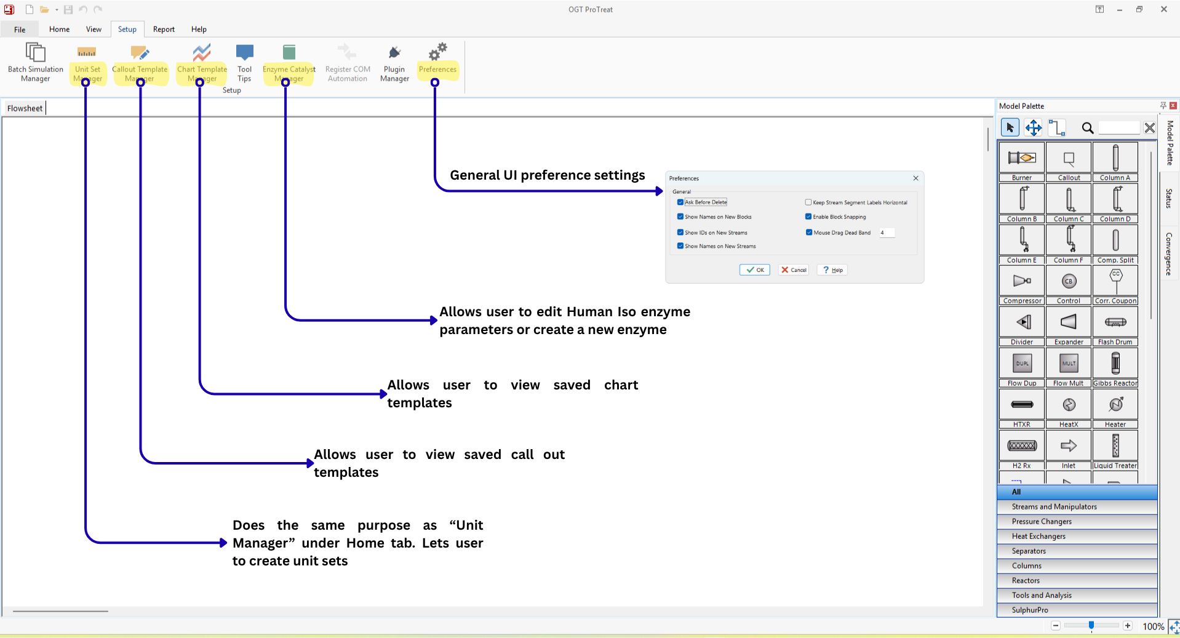Open the Status side panel tab

pyautogui.click(x=1169, y=199)
